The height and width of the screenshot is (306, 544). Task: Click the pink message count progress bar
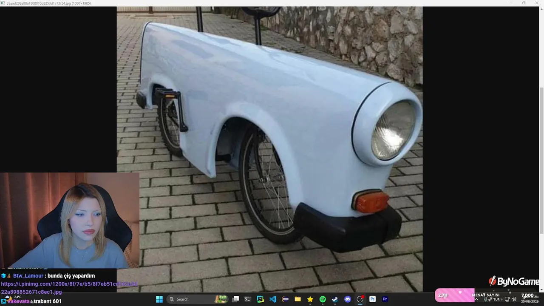pyautogui.click(x=454, y=295)
